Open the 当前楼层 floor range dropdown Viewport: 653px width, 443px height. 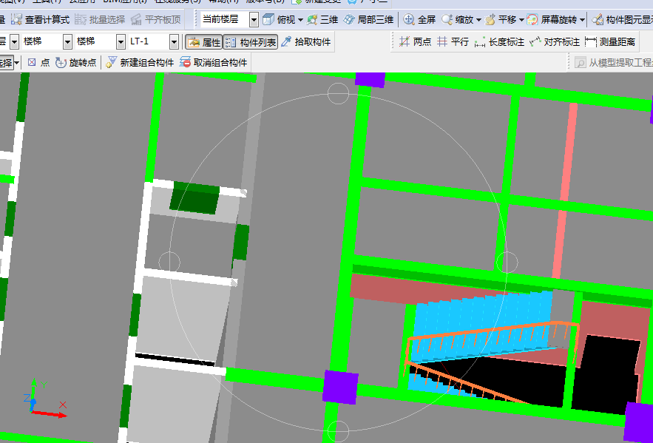[x=254, y=19]
